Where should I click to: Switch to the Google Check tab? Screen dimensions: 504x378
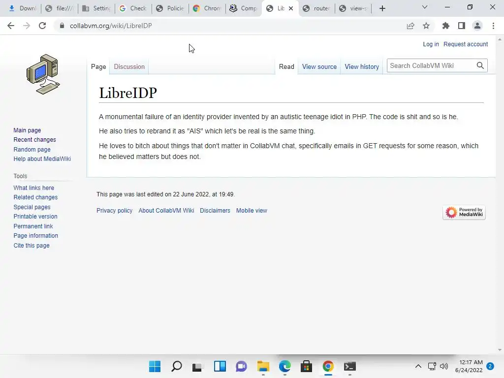point(133,8)
